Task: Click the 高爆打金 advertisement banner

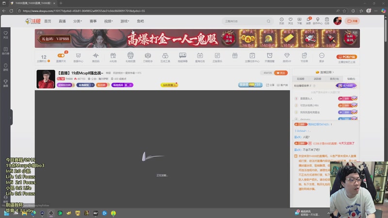Action: (x=197, y=38)
